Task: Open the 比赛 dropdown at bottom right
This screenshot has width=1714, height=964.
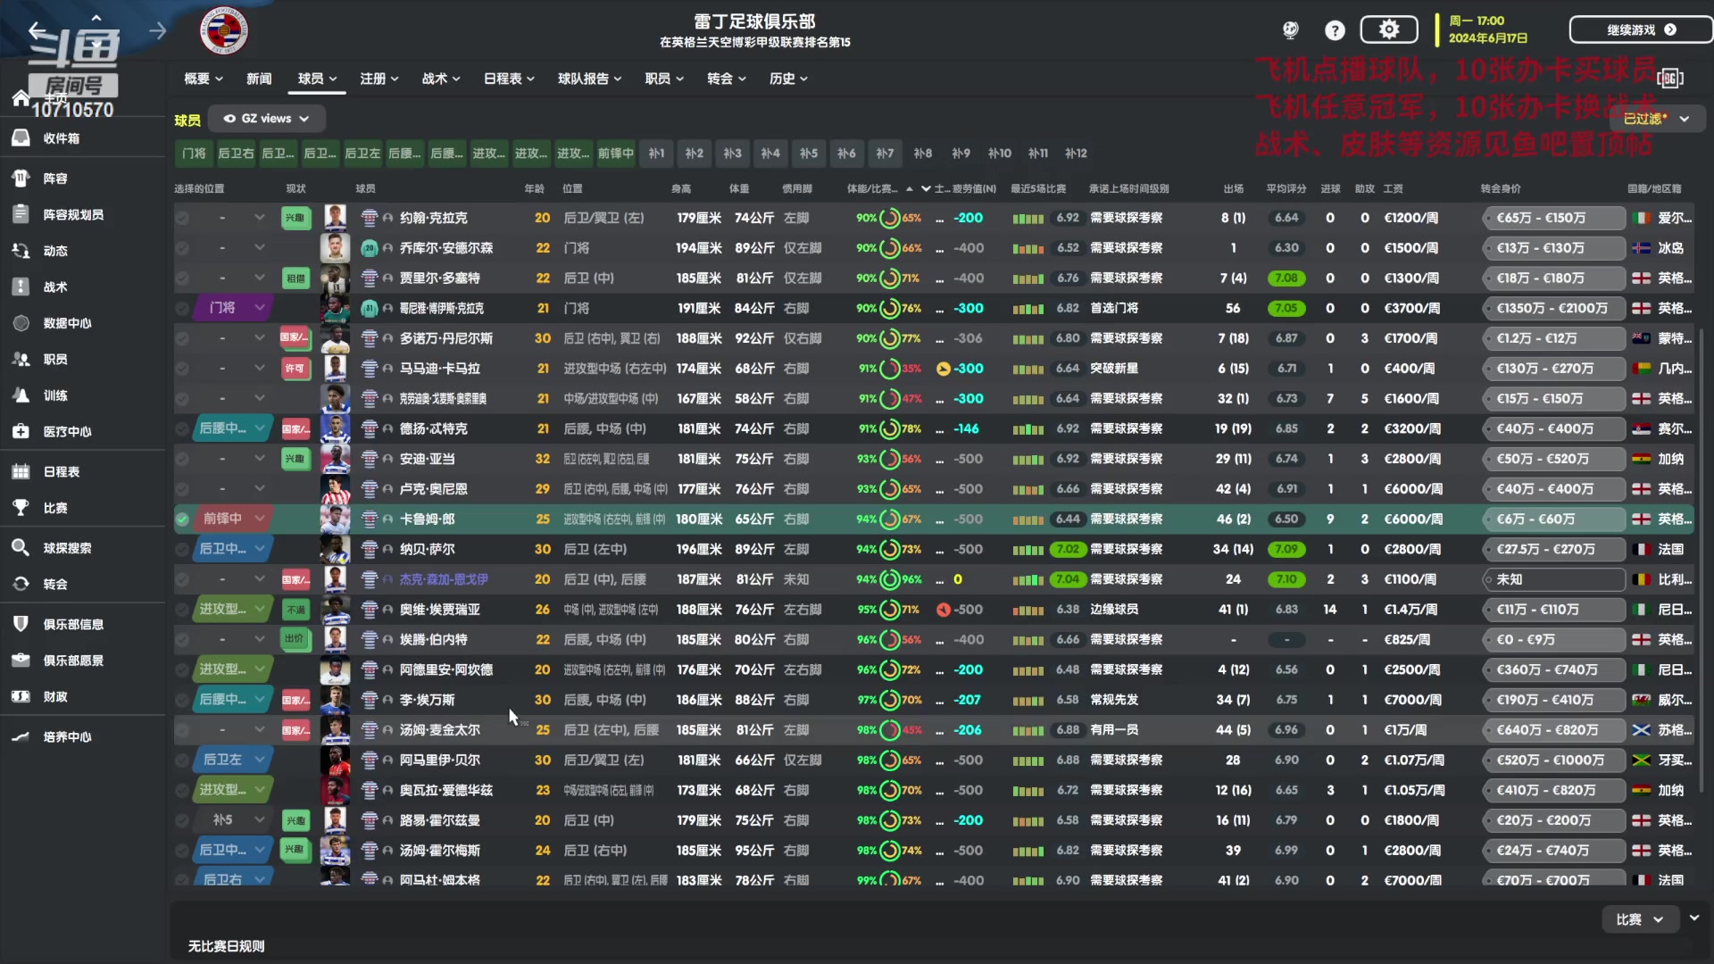Action: point(1639,919)
